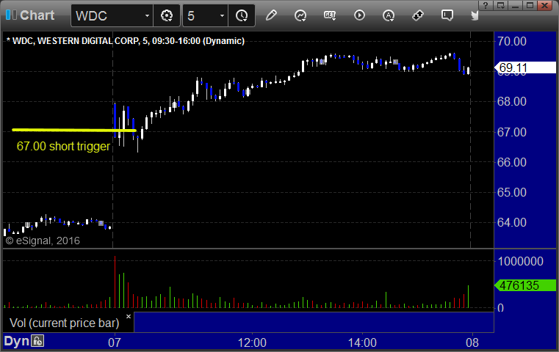This screenshot has height=352, width=559.
Task: Open the chart settings gear icon
Action: click(x=167, y=15)
